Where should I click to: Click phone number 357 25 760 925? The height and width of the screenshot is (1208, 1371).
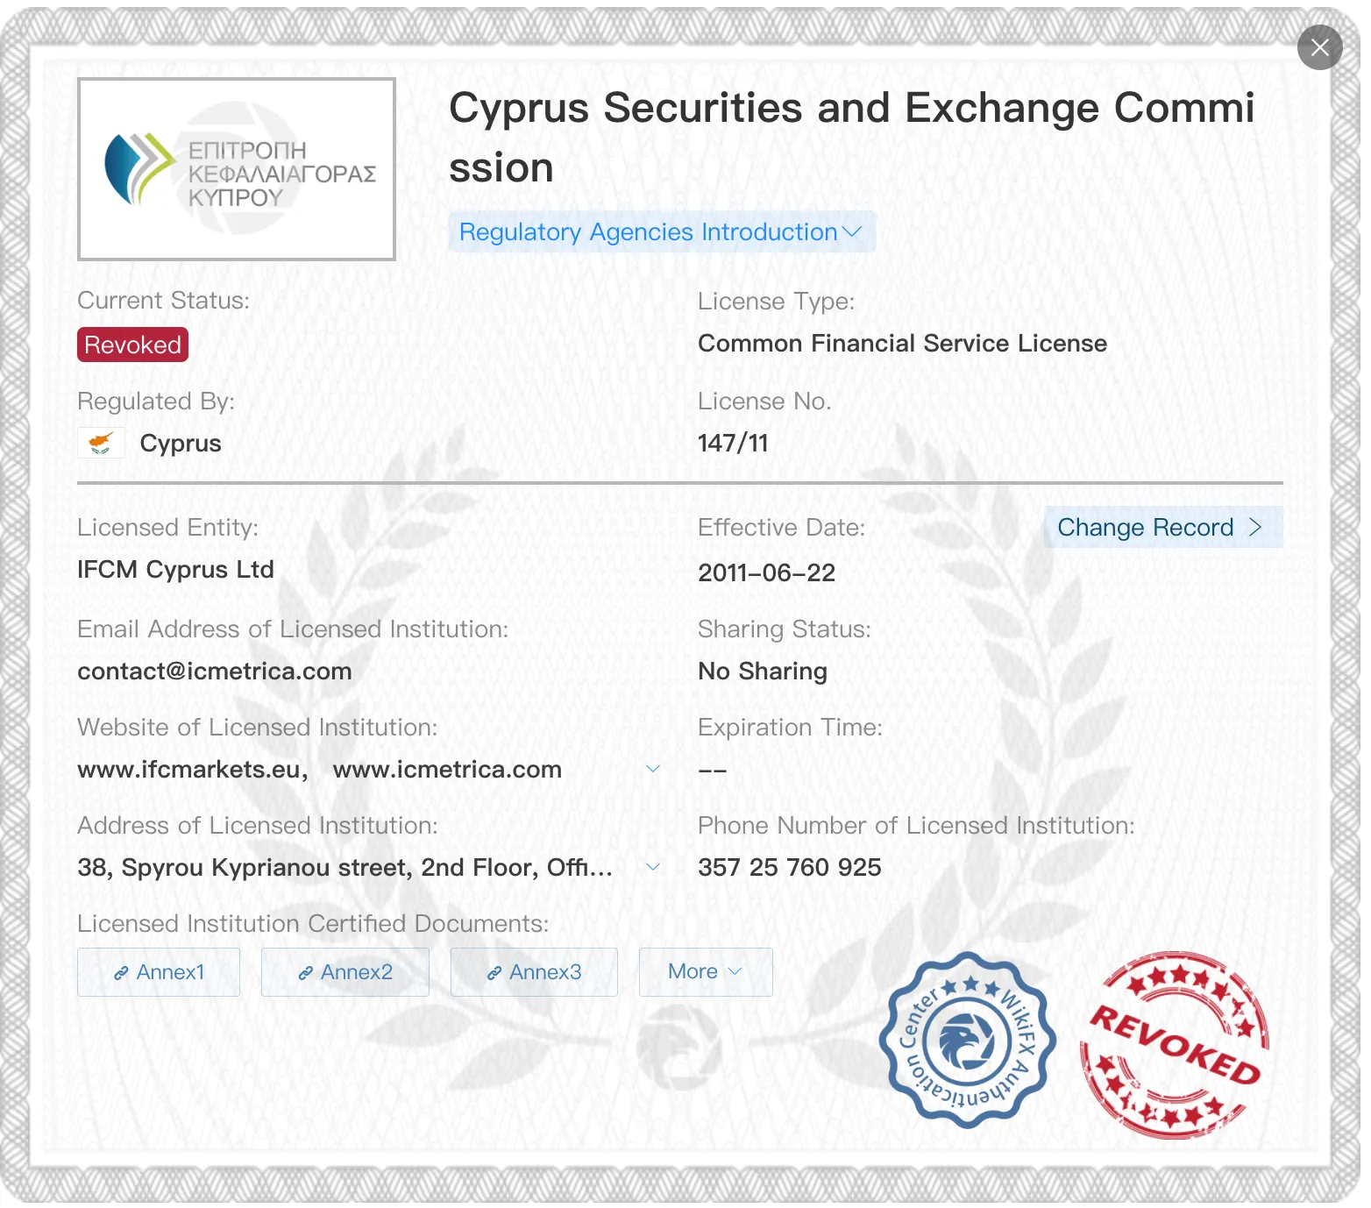tap(790, 868)
